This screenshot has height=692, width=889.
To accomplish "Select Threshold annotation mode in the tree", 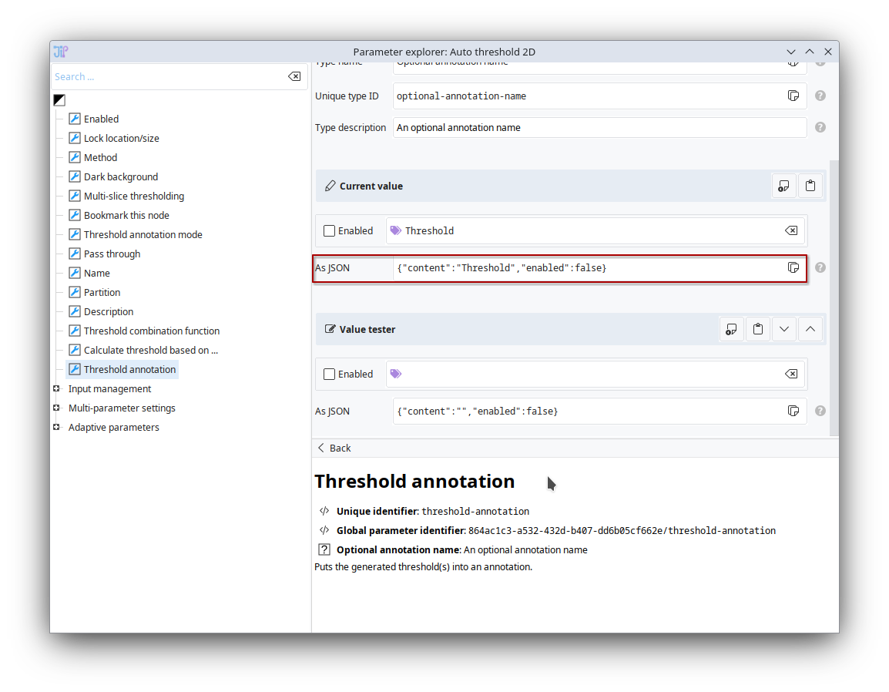I will 136,235.
